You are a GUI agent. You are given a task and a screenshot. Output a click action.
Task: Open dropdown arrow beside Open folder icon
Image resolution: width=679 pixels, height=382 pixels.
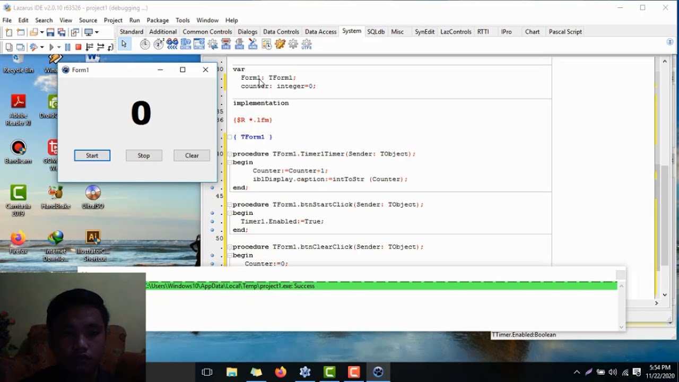41,32
